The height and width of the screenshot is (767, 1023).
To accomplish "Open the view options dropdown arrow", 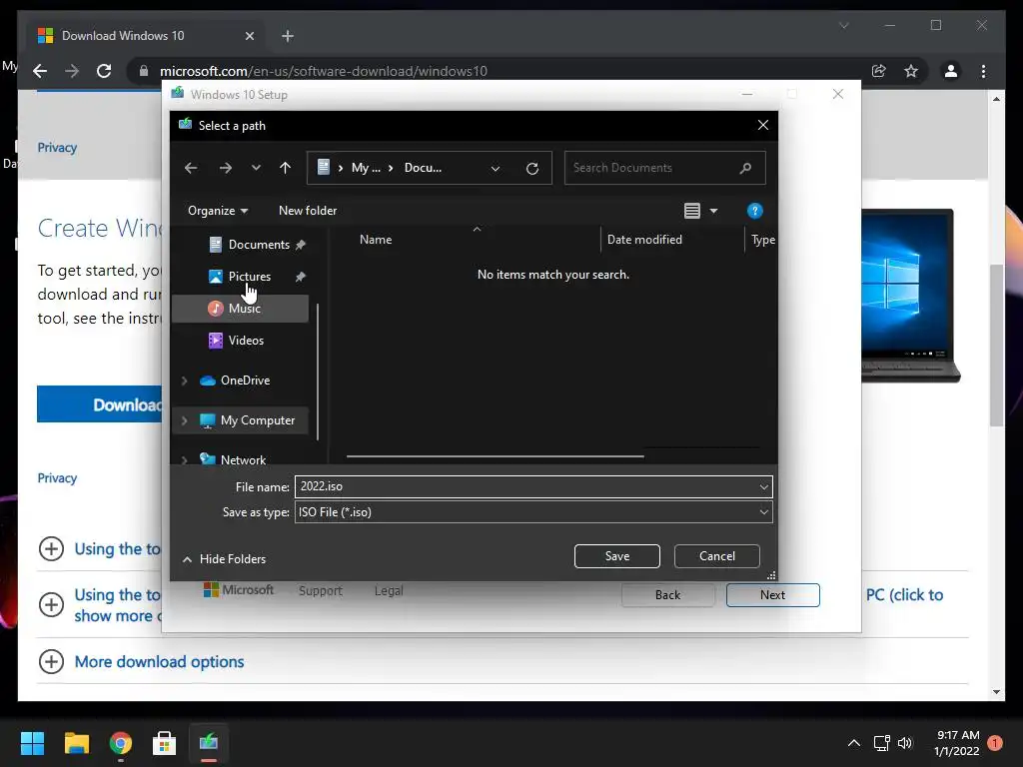I will pyautogui.click(x=713, y=211).
